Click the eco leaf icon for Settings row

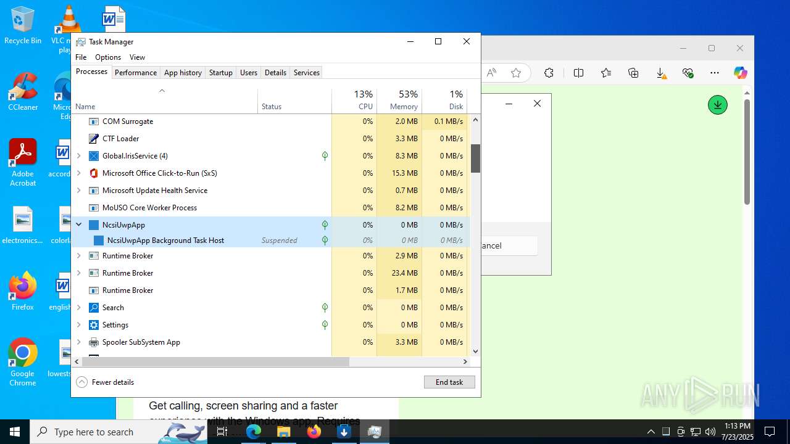325,325
